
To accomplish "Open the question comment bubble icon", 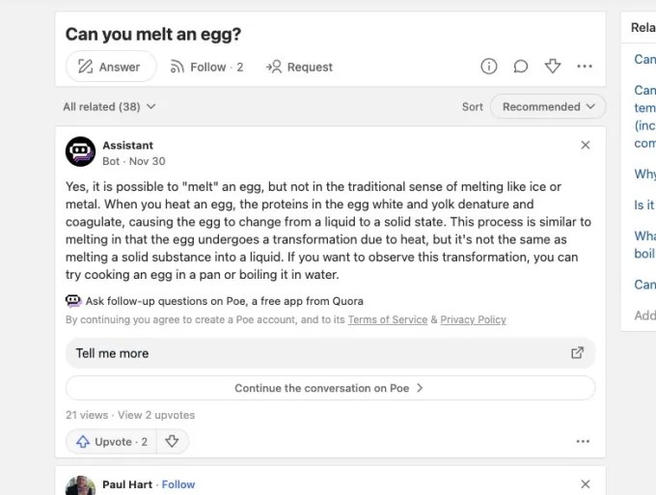I will (521, 67).
